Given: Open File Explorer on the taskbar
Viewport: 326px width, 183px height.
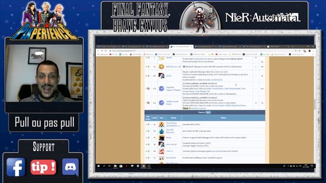Looking at the screenshot, I should (115, 166).
